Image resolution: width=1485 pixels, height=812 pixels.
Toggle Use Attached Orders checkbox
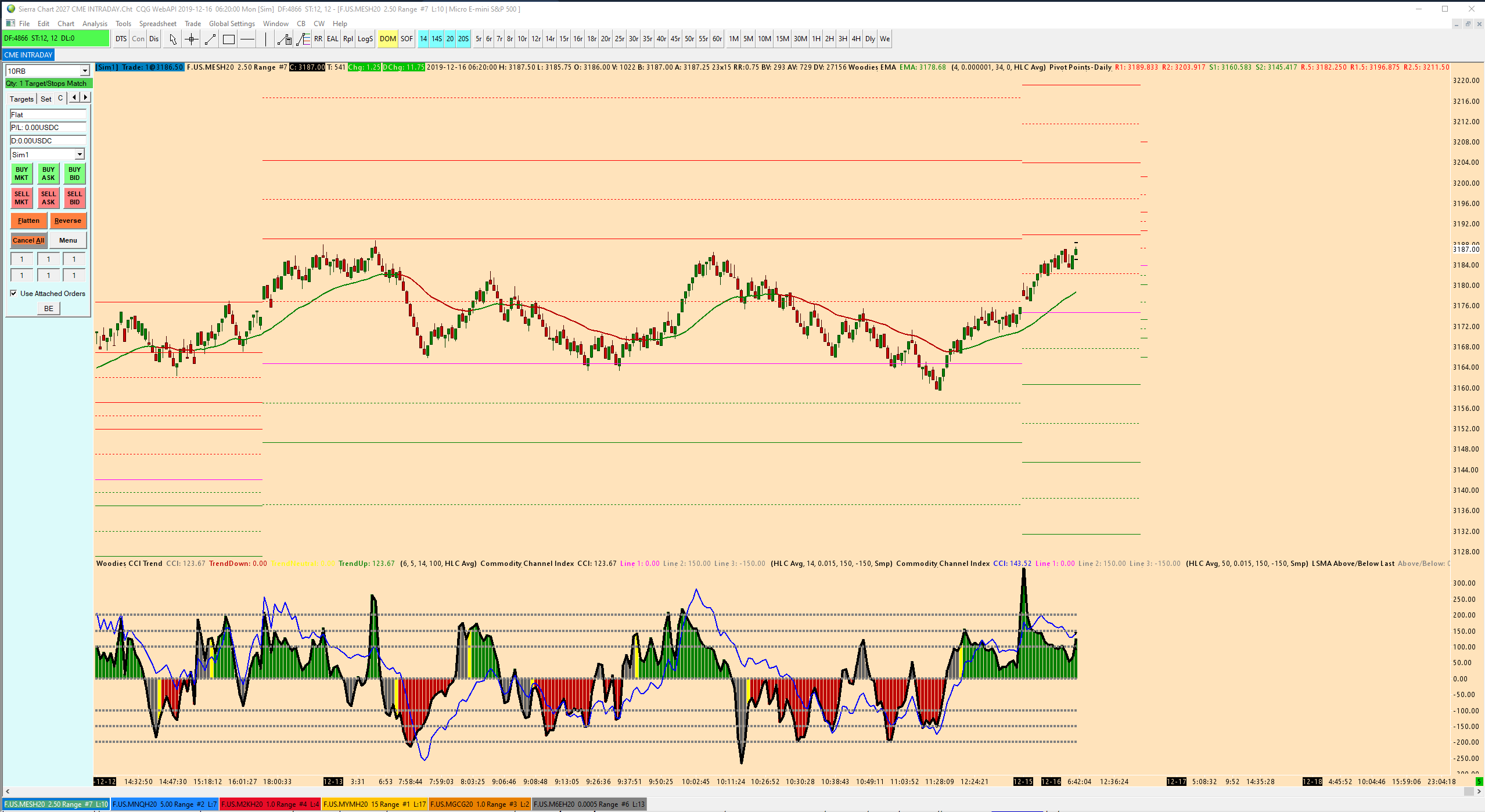point(13,293)
